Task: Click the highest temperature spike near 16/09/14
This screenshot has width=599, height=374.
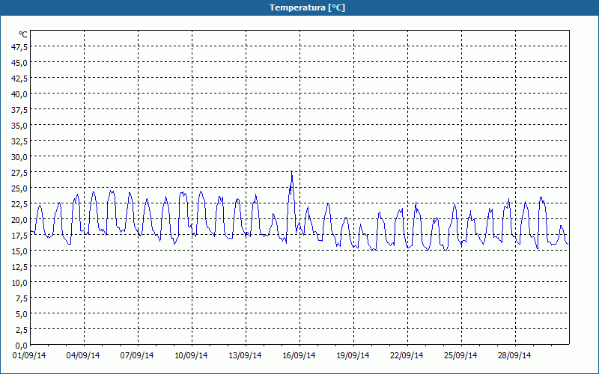Action: (x=291, y=172)
